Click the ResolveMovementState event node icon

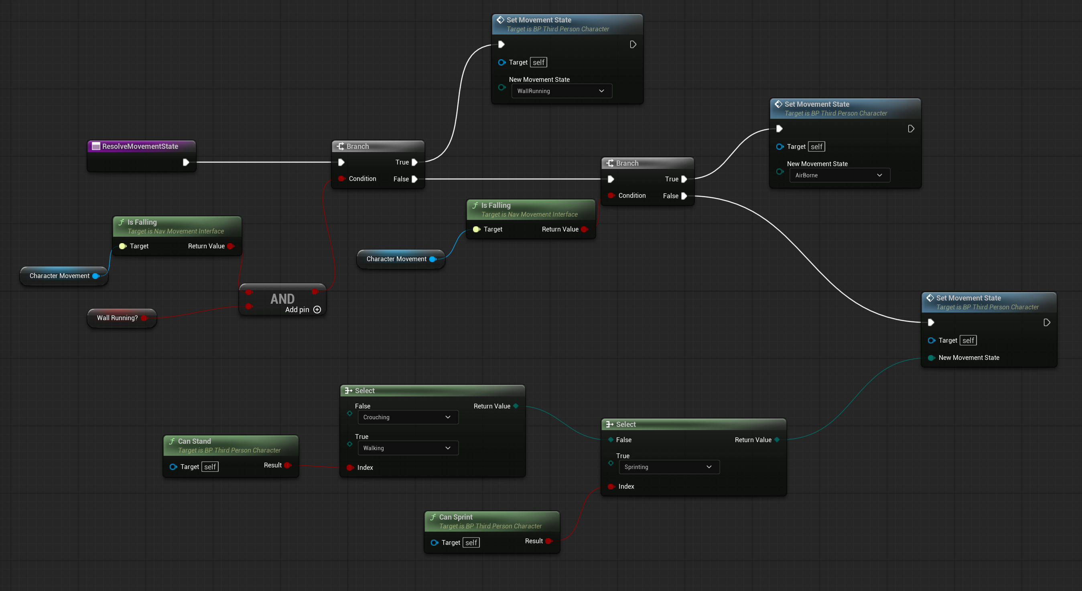coord(95,146)
